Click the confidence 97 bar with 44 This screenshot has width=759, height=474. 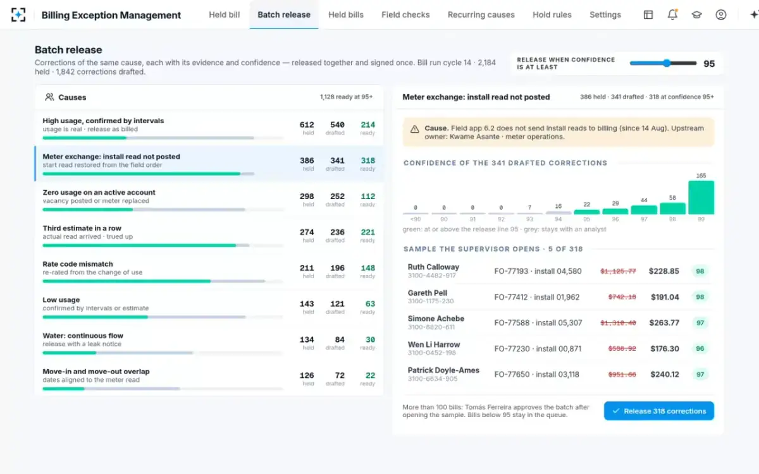tap(644, 210)
